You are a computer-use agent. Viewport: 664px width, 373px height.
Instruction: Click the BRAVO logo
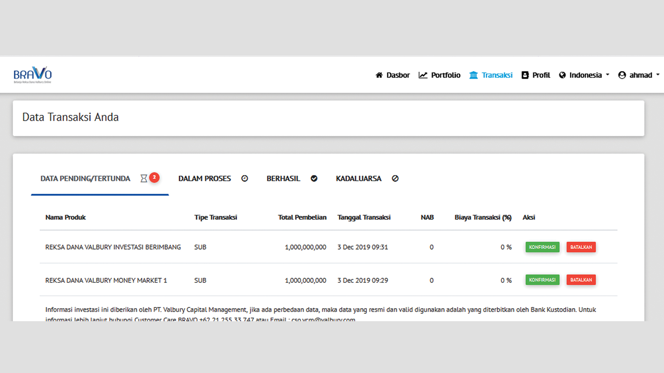[x=33, y=75]
